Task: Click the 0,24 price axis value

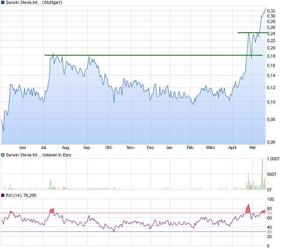Action: coord(271,33)
